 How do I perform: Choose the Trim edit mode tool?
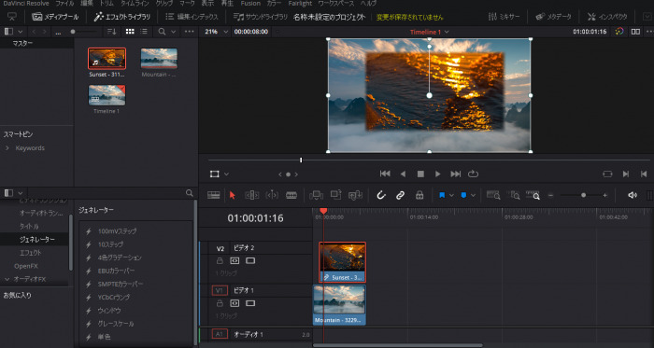tap(251, 195)
